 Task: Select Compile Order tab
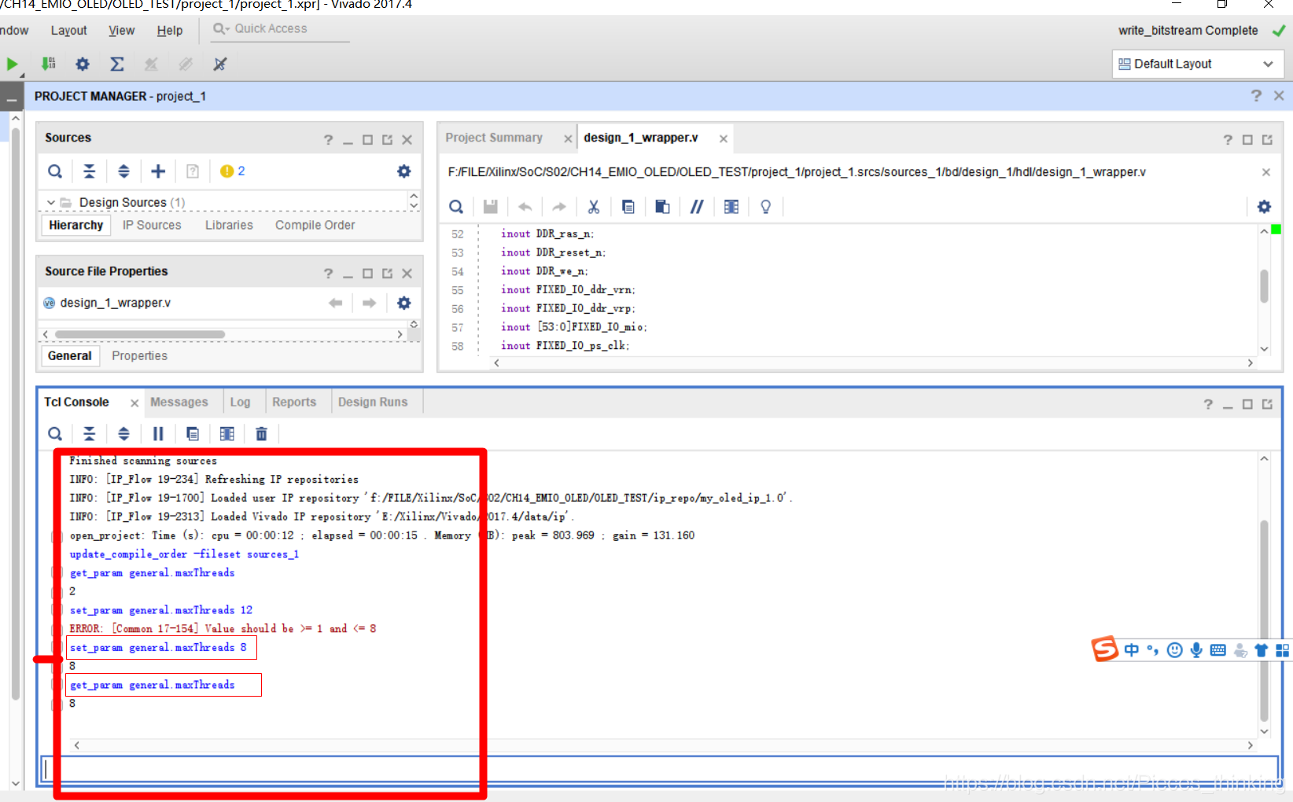pos(315,225)
